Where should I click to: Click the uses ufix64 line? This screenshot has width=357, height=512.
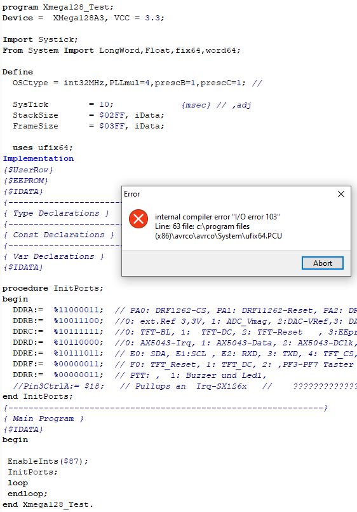tap(43, 148)
